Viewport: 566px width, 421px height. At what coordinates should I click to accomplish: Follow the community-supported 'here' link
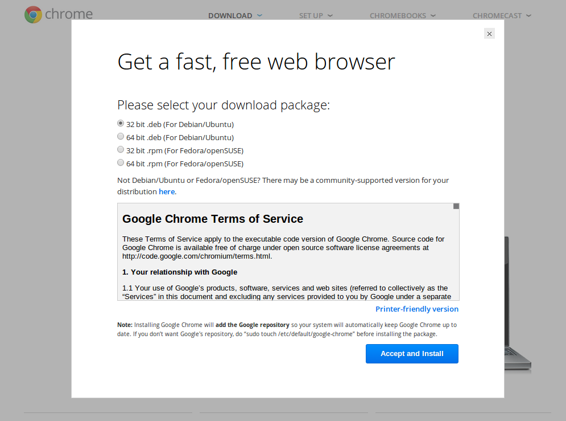point(167,191)
